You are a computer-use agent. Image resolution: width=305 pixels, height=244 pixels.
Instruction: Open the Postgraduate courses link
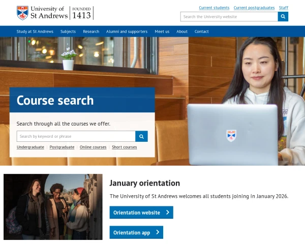[62, 147]
